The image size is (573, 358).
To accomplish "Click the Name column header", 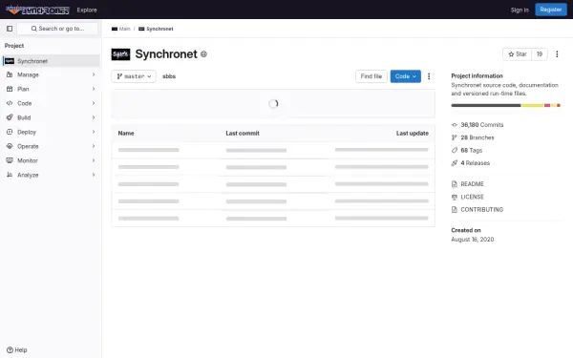I will (x=126, y=134).
